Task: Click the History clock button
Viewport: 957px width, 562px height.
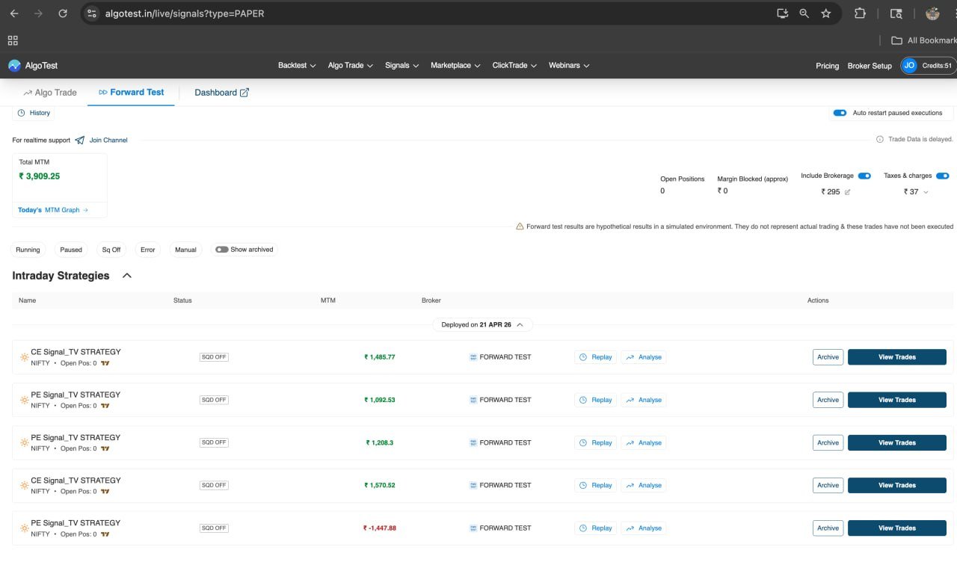Action: [34, 113]
